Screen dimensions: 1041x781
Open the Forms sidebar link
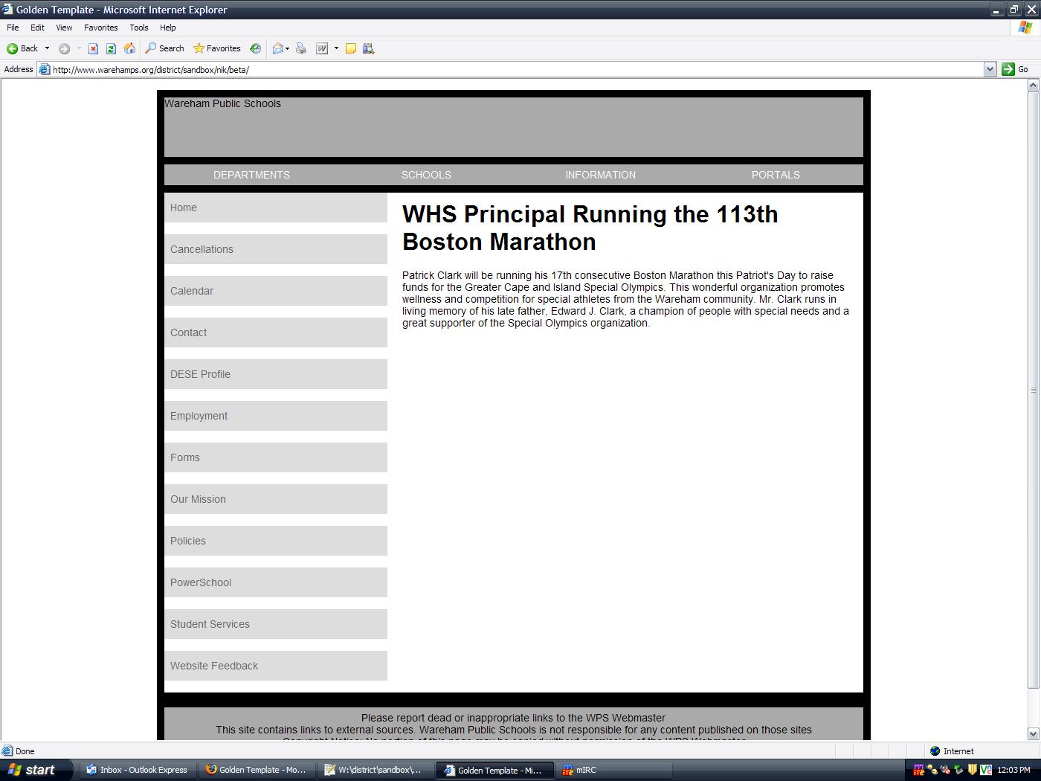276,457
